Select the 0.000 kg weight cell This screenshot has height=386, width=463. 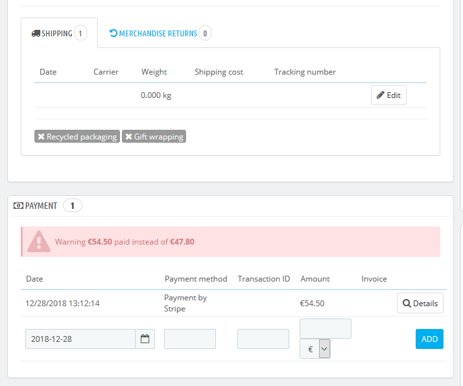tap(156, 95)
